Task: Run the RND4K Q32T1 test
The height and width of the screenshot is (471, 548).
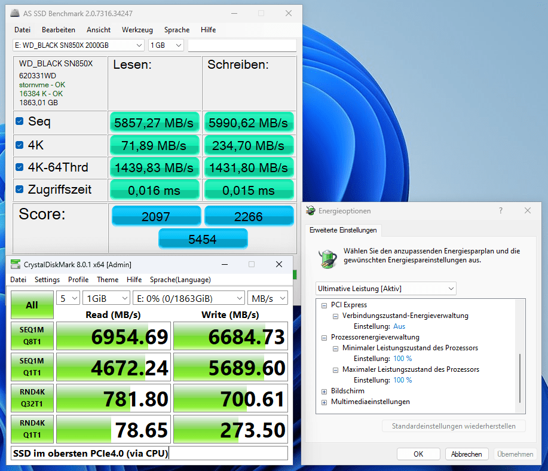Action: pyautogui.click(x=32, y=398)
